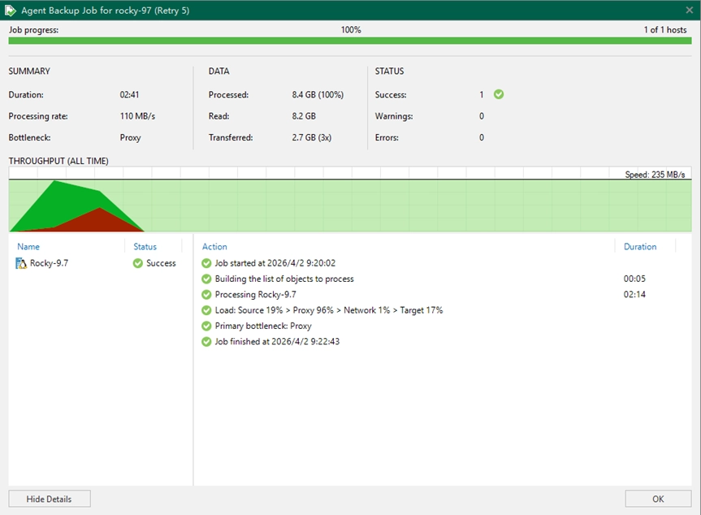Sort hosts by the Status column header
This screenshot has height=515, width=701.
pos(145,247)
